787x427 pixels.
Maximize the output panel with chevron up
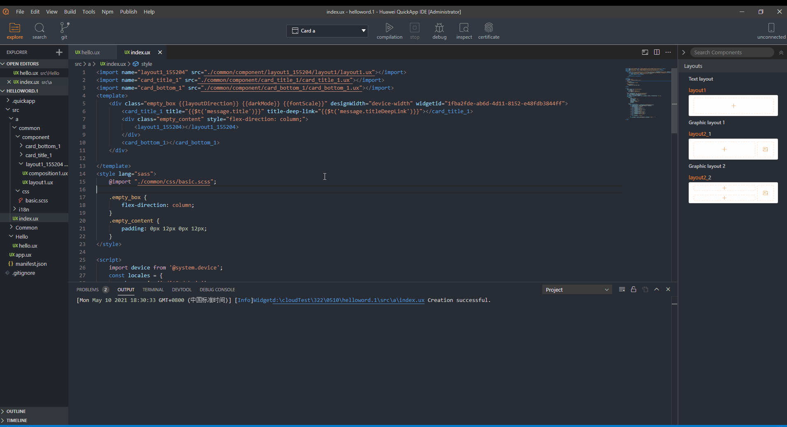pos(657,289)
